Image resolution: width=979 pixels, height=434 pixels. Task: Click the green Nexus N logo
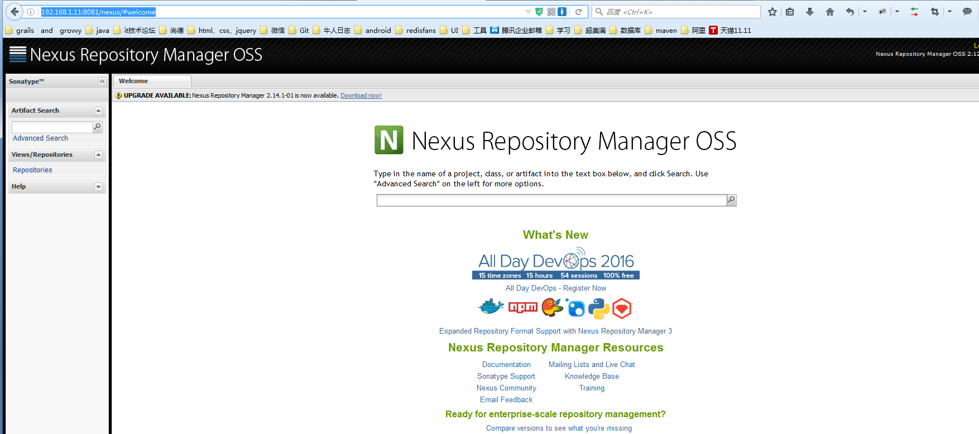(x=388, y=140)
